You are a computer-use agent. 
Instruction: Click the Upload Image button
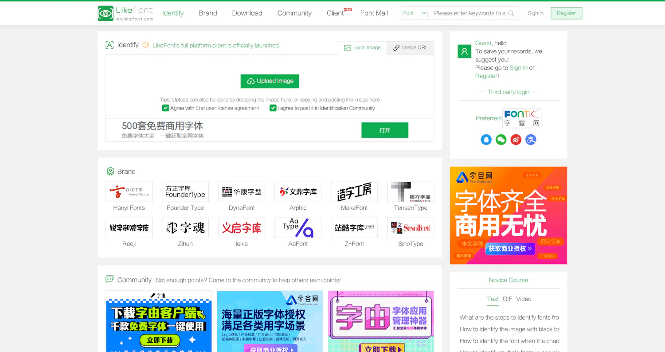click(x=270, y=81)
